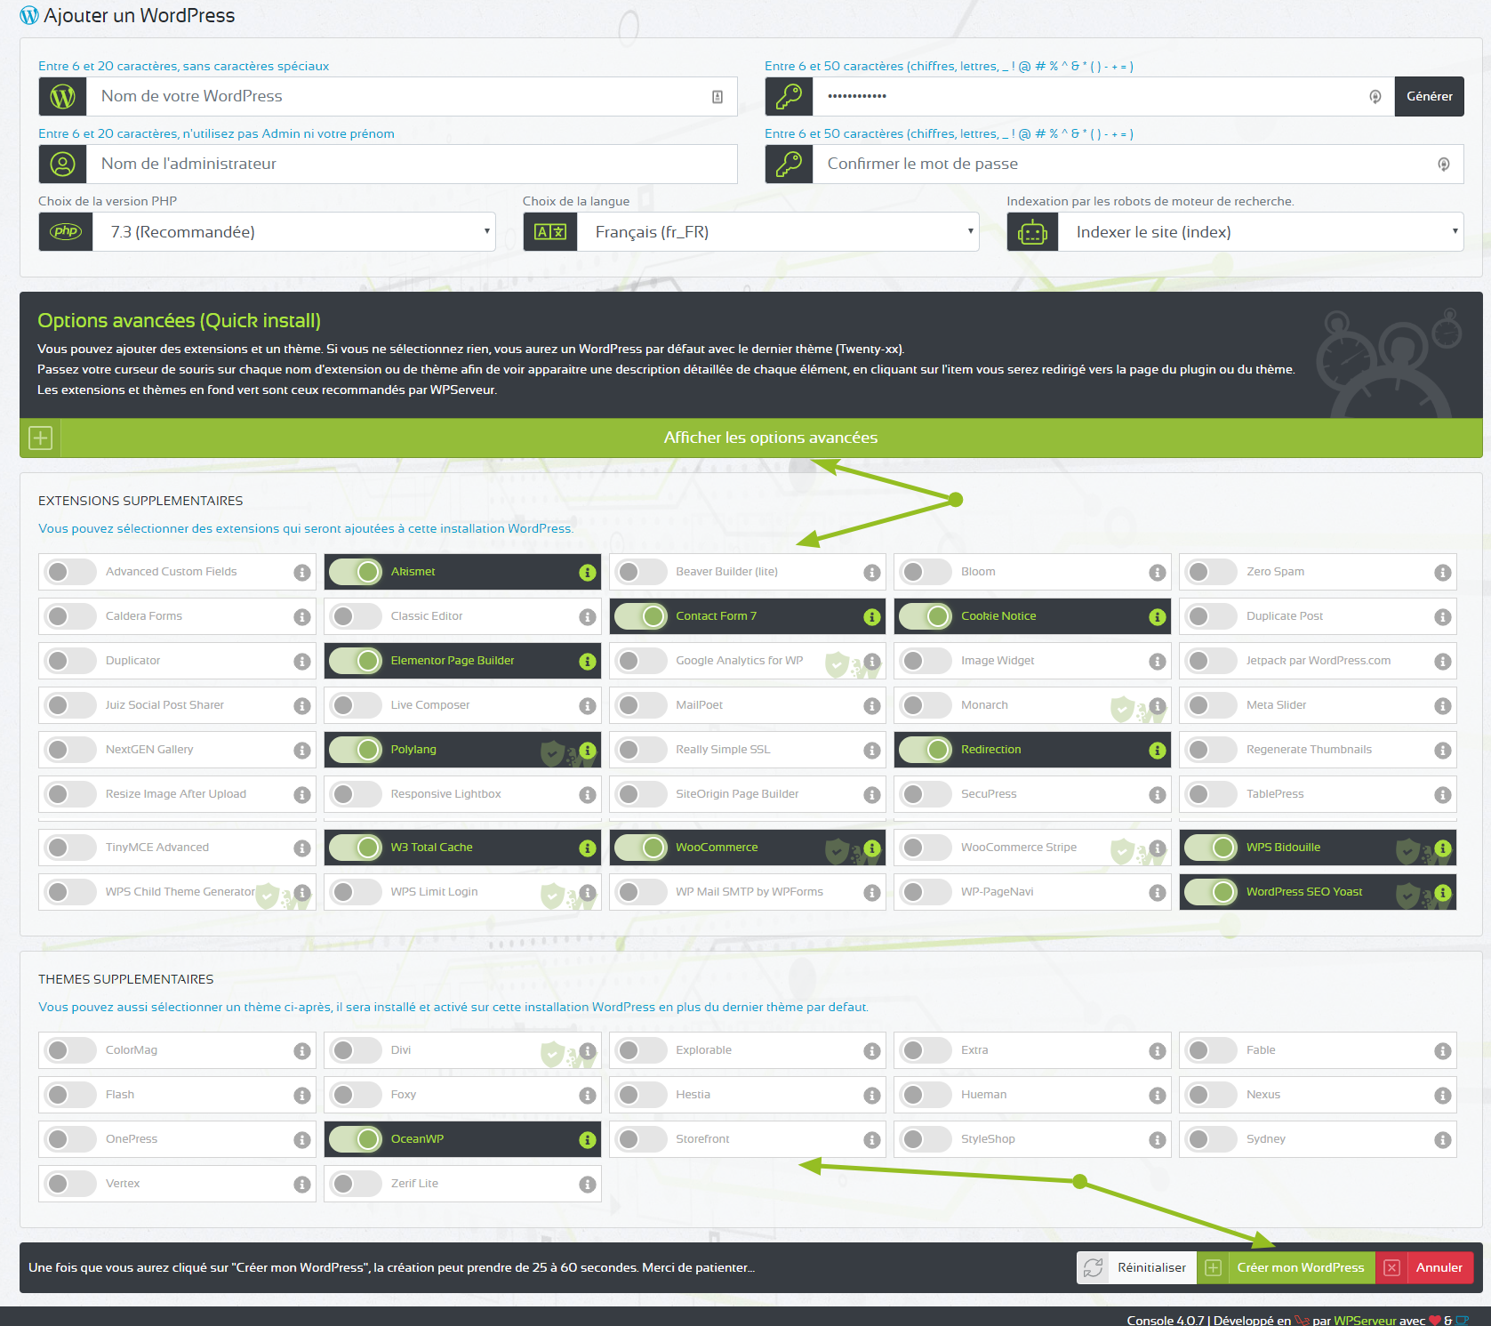Viewport: 1491px width, 1326px height.
Task: Click Générer to generate a password
Action: tap(1429, 96)
